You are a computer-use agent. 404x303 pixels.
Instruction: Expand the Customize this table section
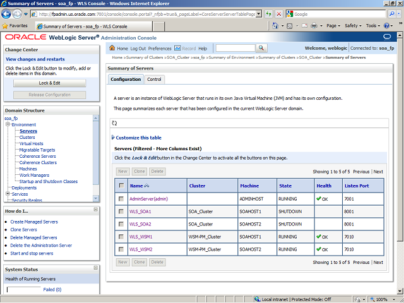(x=138, y=138)
